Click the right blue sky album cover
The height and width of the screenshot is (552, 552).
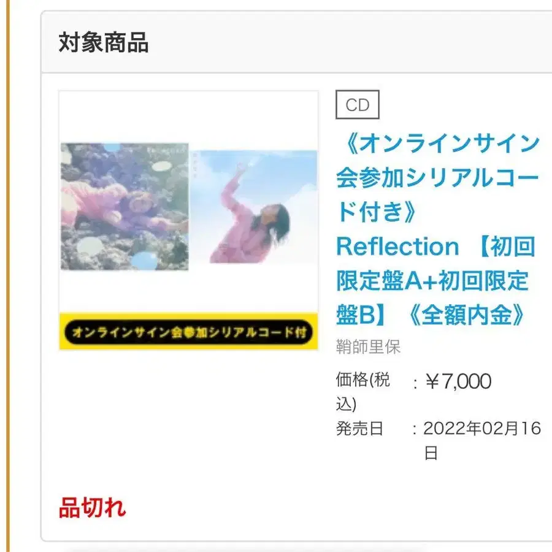coord(253,207)
